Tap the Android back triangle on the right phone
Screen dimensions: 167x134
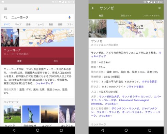pyautogui.click(x=103, y=130)
